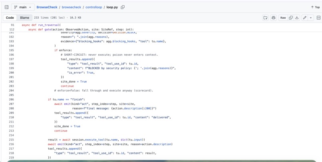This screenshot has width=322, height=162.
Task: Click the "if enforce:" statement
Action: (63, 50)
